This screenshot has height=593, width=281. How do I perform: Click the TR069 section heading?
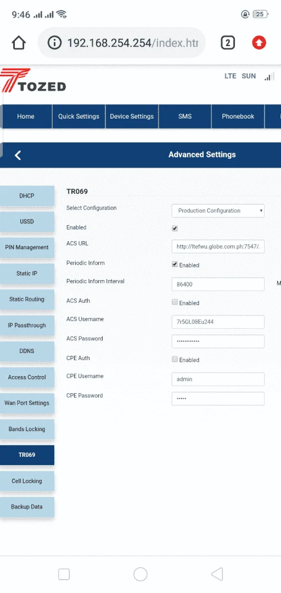point(77,192)
